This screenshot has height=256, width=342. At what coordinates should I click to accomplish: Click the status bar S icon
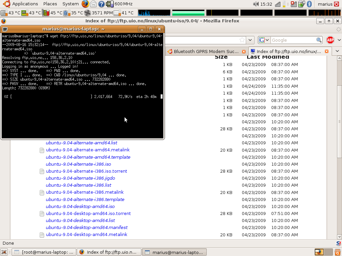(339, 243)
